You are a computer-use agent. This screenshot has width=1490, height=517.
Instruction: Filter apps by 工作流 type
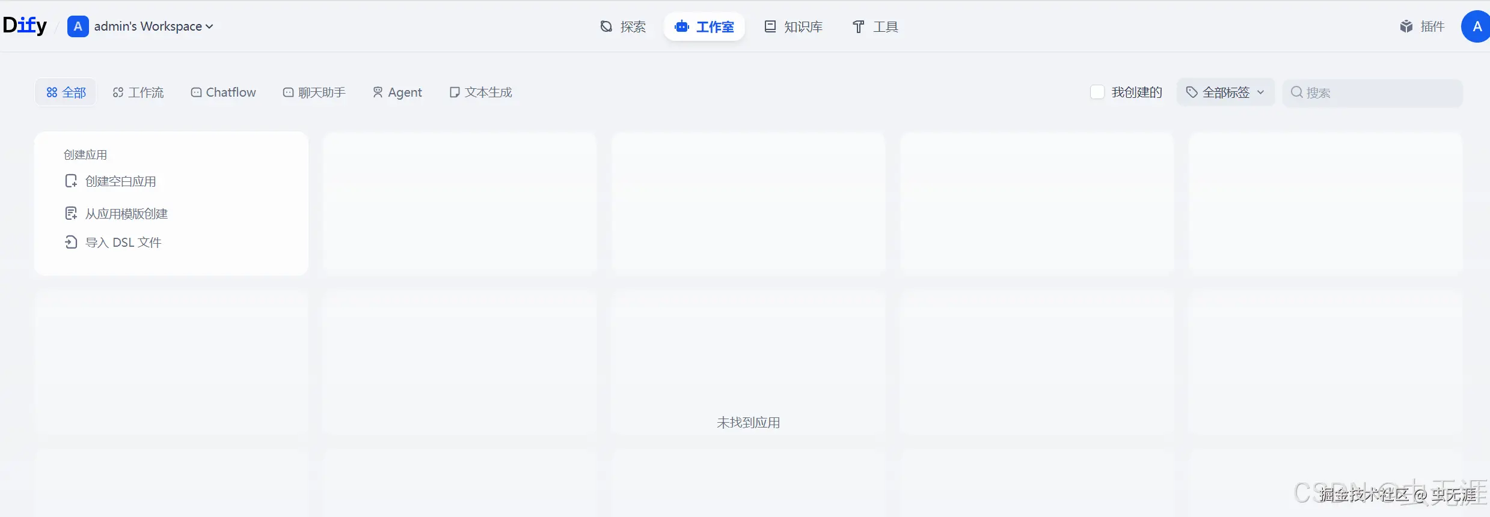pyautogui.click(x=138, y=92)
